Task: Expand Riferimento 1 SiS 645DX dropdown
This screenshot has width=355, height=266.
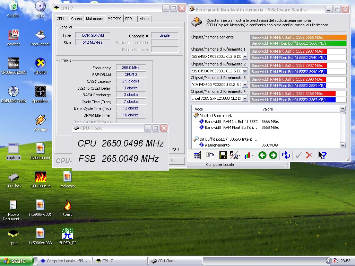Action: click(x=245, y=56)
